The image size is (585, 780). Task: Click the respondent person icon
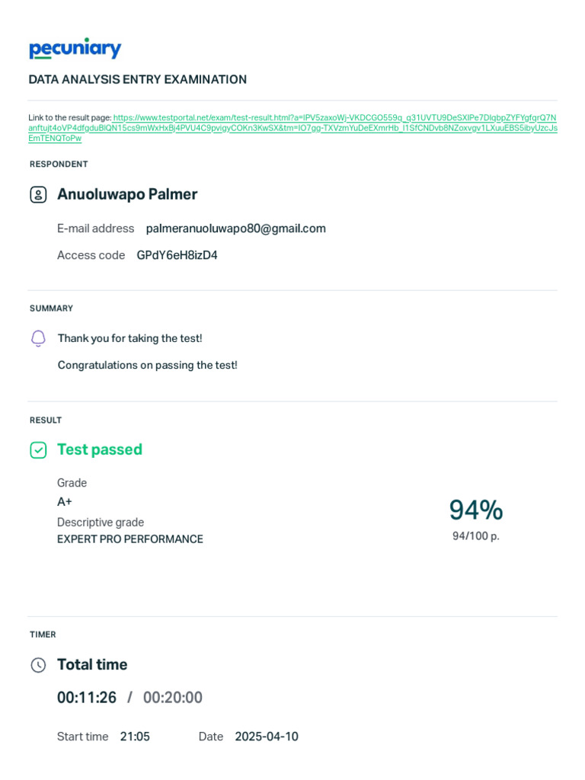(38, 194)
